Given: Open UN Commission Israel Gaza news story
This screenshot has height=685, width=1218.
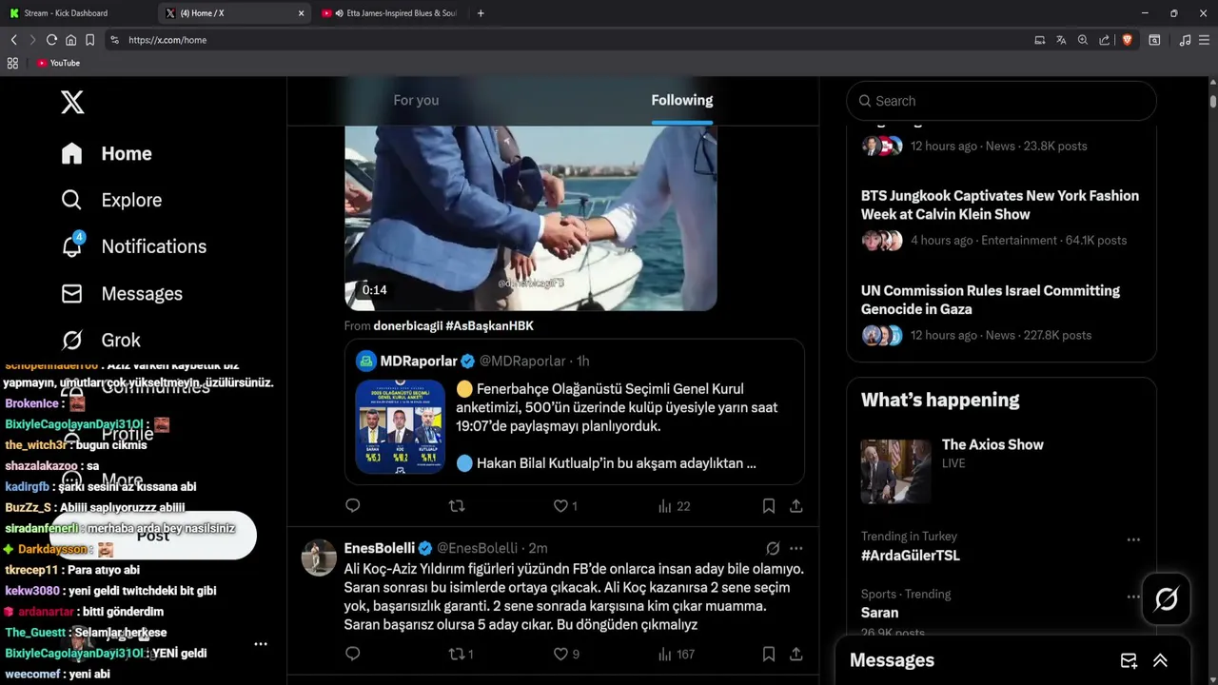Looking at the screenshot, I should (991, 300).
